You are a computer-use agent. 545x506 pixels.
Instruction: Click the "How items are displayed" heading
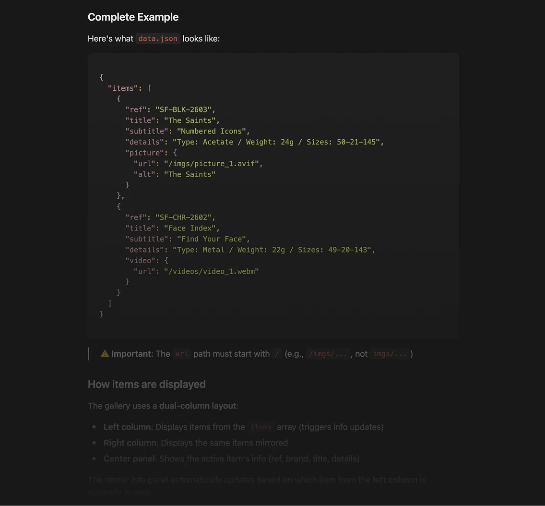tap(147, 384)
